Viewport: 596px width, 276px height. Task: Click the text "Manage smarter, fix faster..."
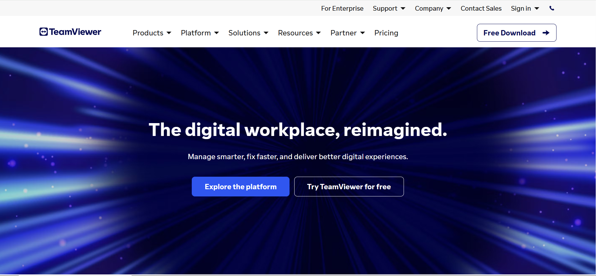pos(298,157)
